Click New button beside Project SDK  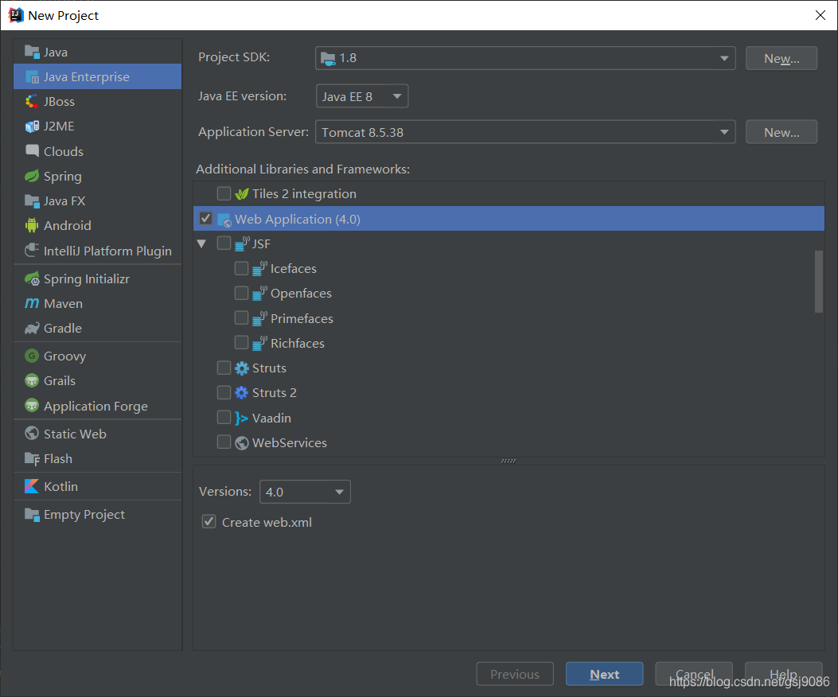781,58
